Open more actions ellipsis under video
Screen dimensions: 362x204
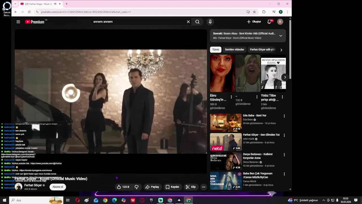point(203,187)
